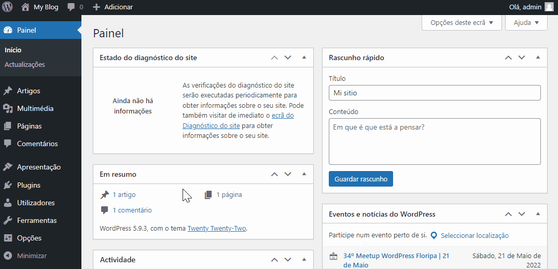Click the Páginas pages icon in sidebar
The height and width of the screenshot is (269, 558).
tap(8, 126)
